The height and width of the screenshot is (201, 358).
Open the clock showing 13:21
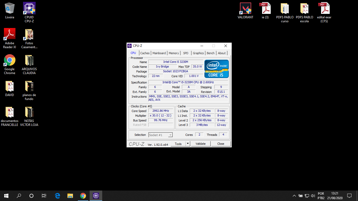(335, 196)
